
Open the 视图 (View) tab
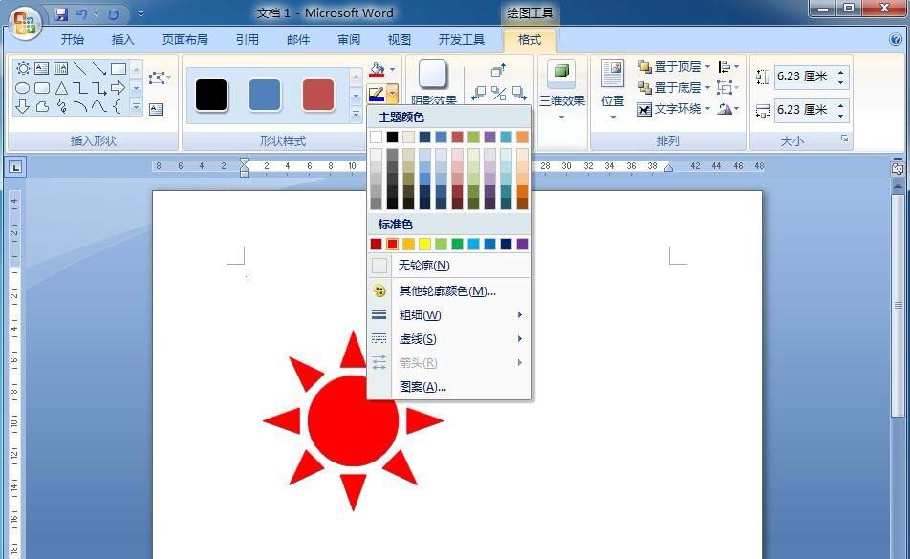tap(400, 39)
